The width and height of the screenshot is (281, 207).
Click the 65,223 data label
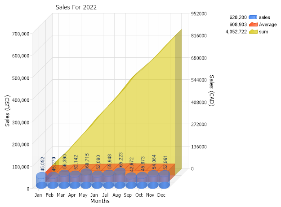coord(121,160)
